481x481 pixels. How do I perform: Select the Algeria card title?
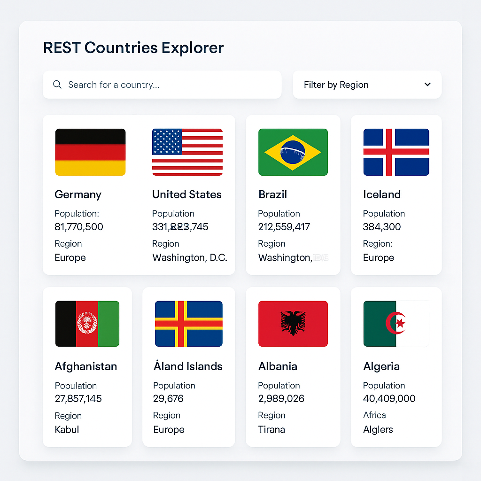[381, 366]
